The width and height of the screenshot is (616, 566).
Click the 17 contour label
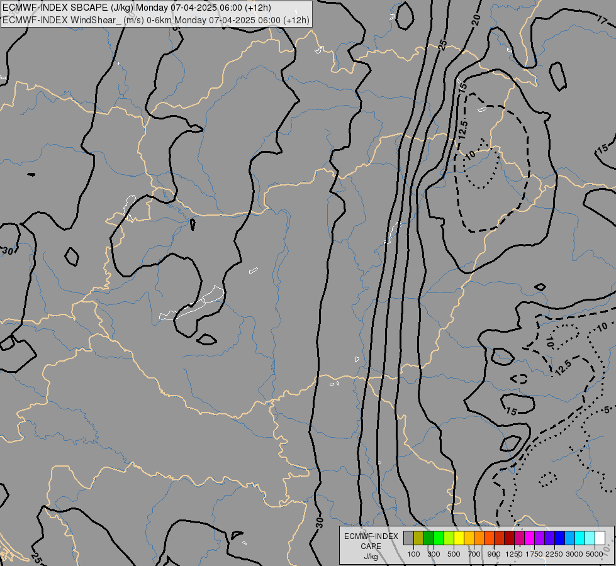tap(602, 19)
